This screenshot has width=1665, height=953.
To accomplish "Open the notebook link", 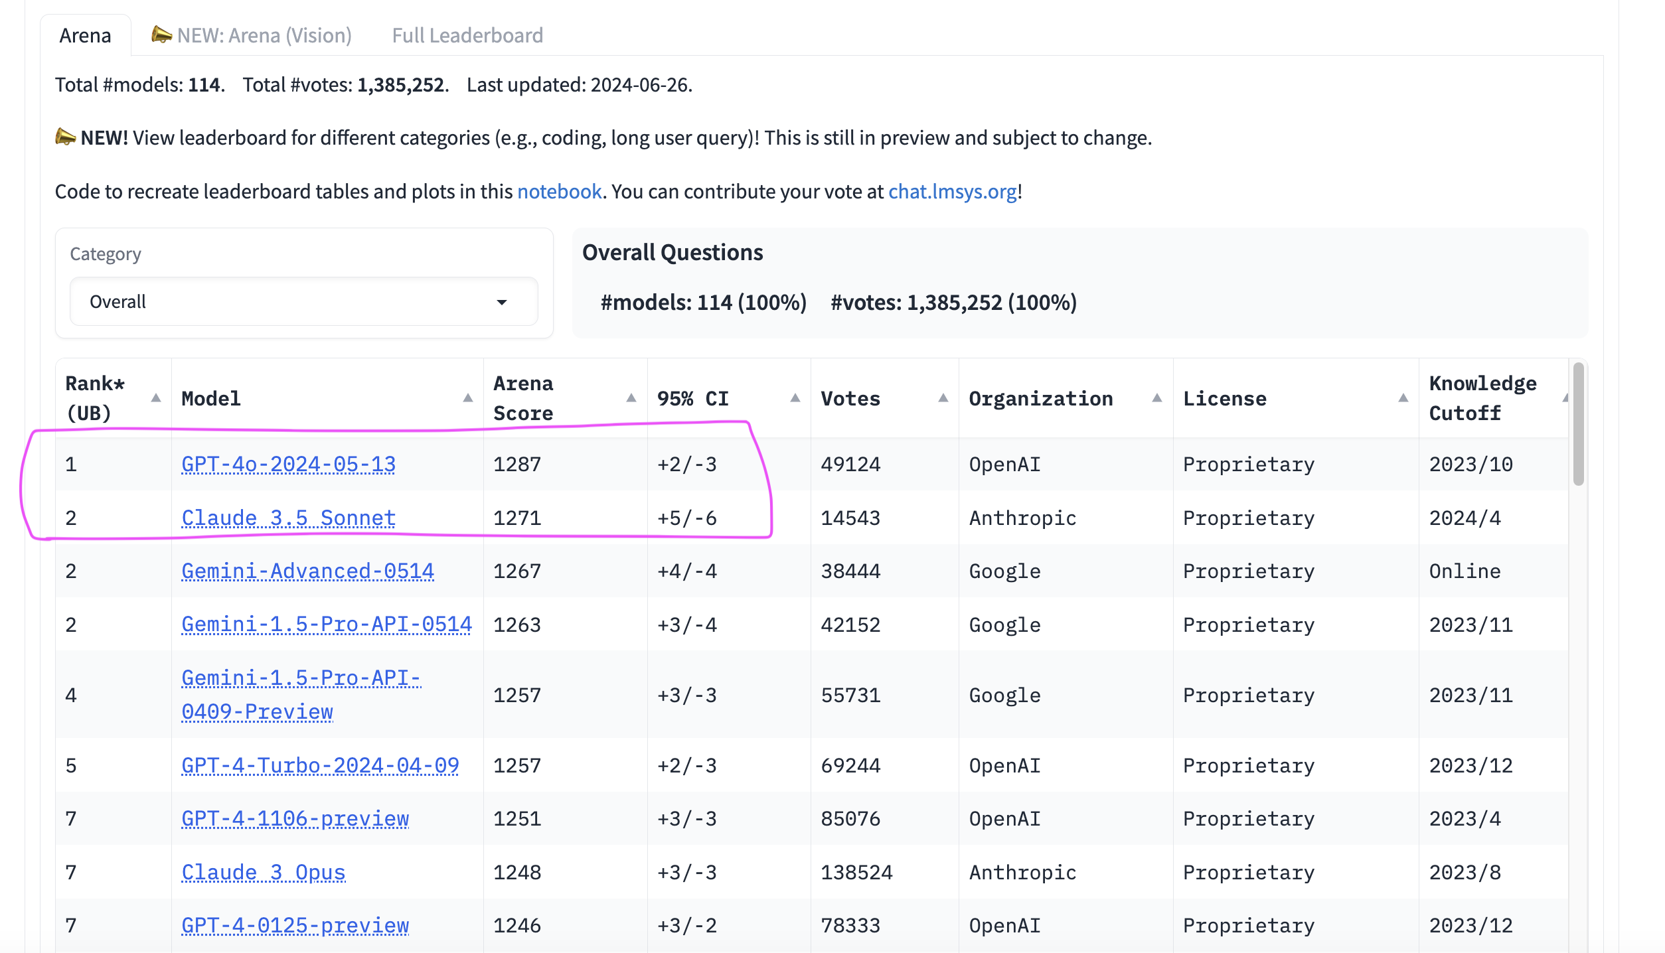I will 559,191.
